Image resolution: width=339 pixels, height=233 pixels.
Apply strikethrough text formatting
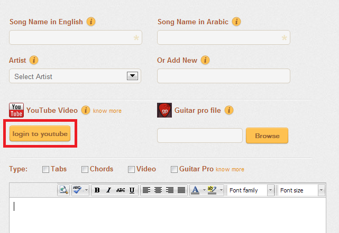click(120, 190)
